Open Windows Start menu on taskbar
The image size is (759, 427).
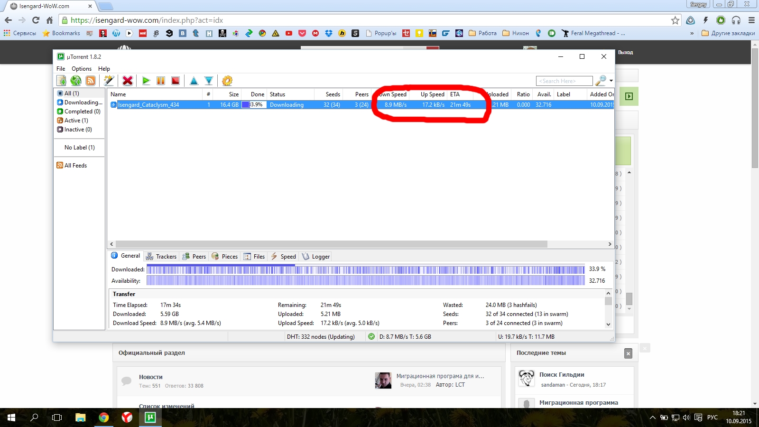coord(11,418)
